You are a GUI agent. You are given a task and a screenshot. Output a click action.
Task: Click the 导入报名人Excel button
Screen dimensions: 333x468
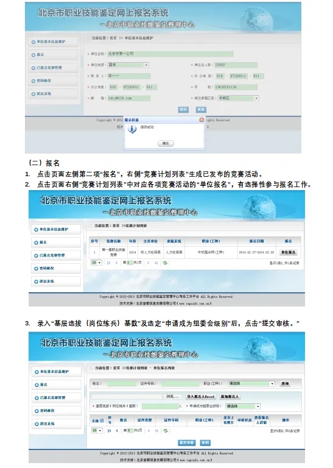[x=201, y=397]
